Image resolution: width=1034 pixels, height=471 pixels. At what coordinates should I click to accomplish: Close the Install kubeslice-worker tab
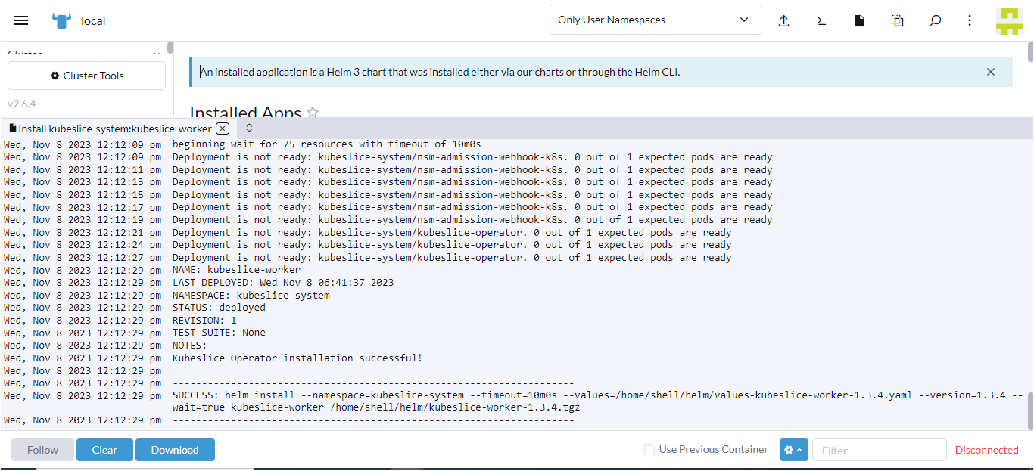[222, 128]
